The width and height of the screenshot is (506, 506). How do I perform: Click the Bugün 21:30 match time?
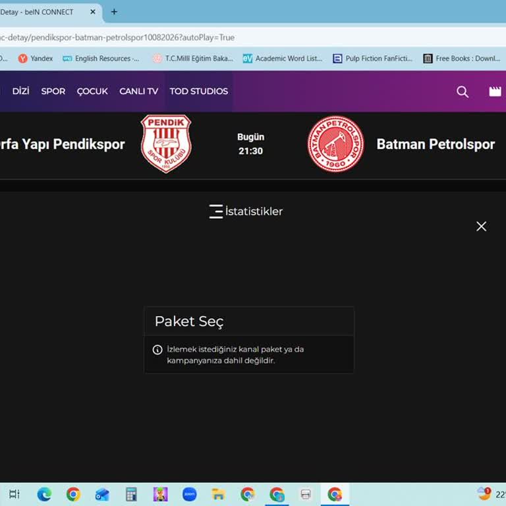[251, 144]
